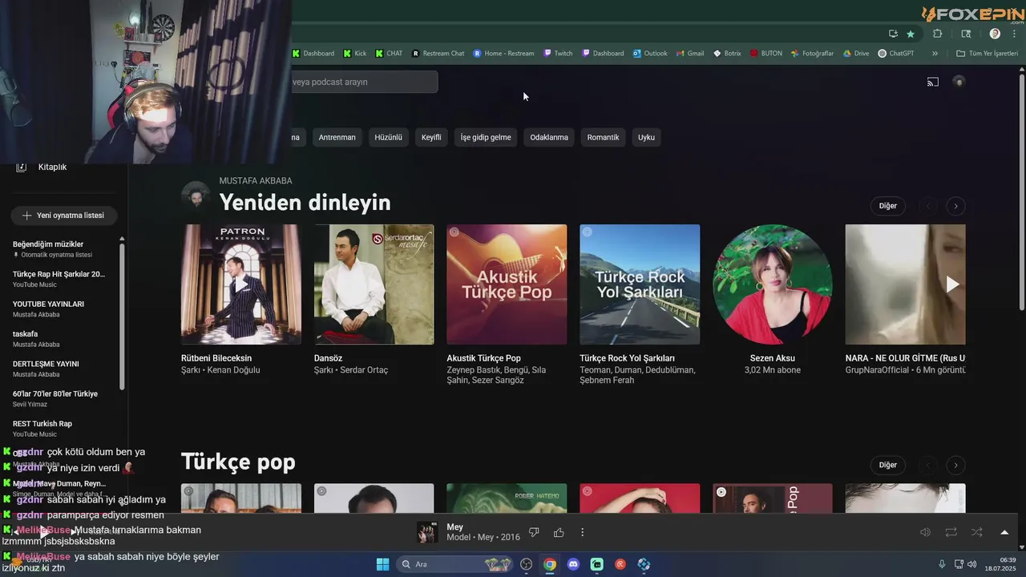This screenshot has height=577, width=1026.
Task: Open the Fotoğraflar bookmark
Action: [812, 54]
